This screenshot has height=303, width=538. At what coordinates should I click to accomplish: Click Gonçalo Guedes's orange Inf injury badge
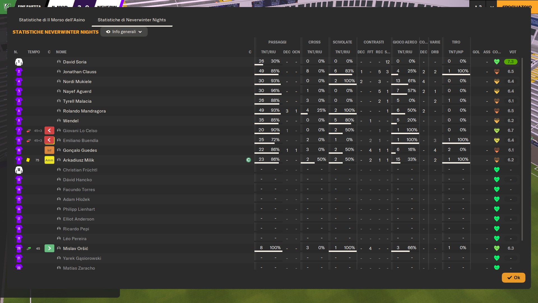(49, 150)
